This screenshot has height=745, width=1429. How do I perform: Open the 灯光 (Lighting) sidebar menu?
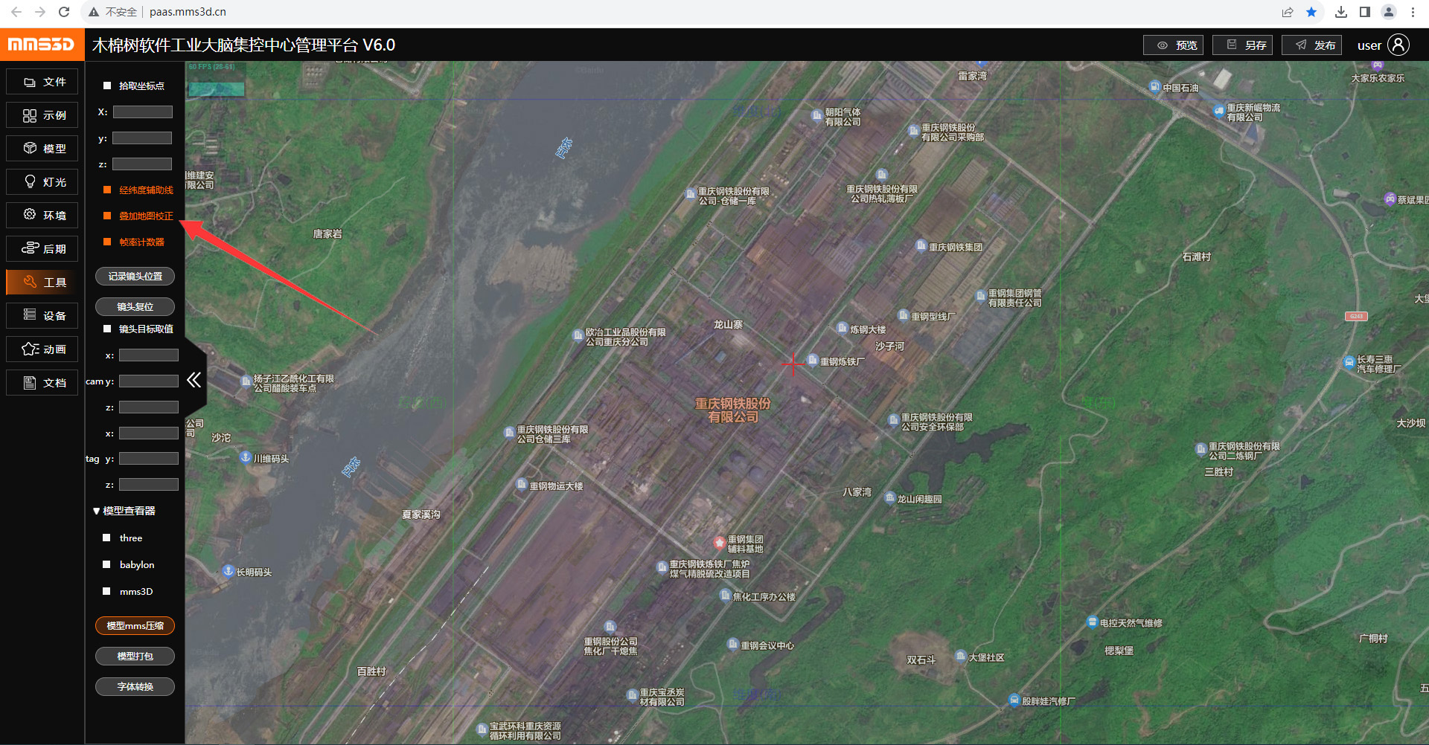tap(42, 182)
